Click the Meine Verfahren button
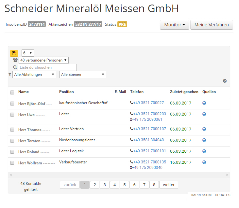 point(212,25)
